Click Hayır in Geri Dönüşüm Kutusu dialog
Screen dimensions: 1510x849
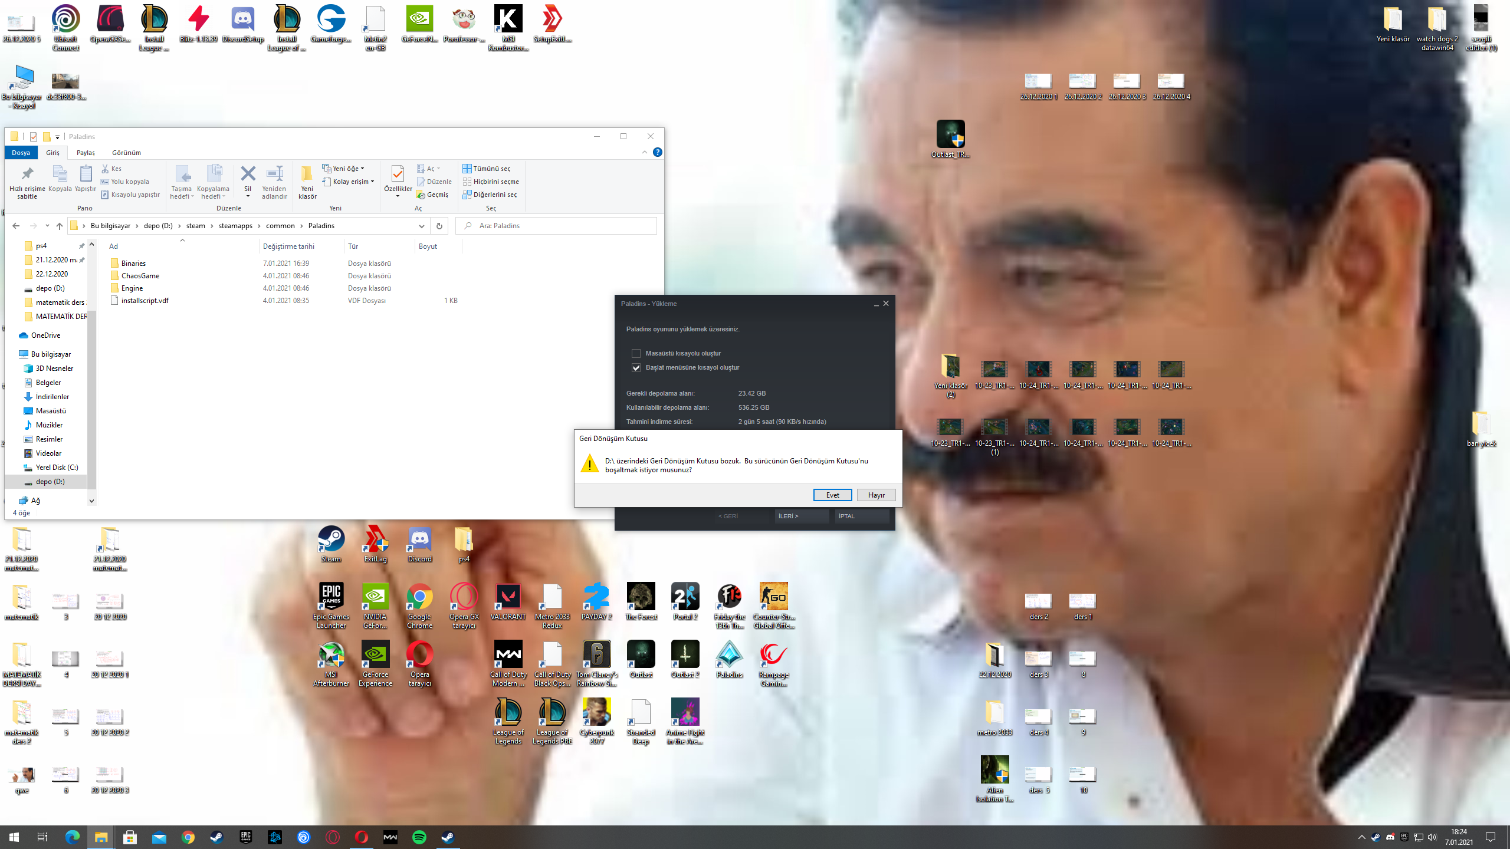(x=876, y=495)
